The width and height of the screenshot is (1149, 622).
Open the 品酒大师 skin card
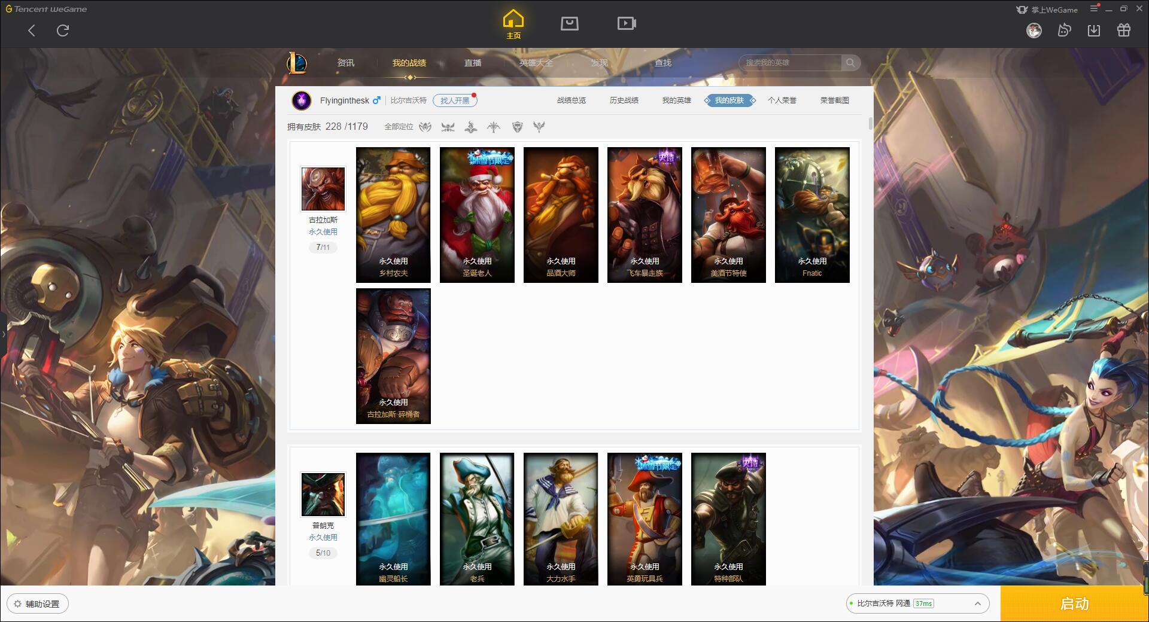coord(561,215)
